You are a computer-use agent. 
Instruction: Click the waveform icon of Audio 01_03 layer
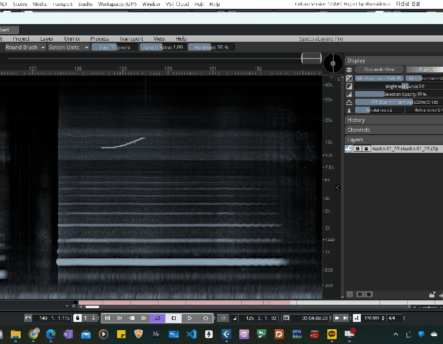348,148
